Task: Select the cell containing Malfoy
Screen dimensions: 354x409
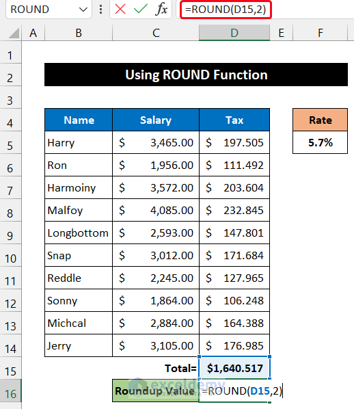Action: click(x=79, y=210)
